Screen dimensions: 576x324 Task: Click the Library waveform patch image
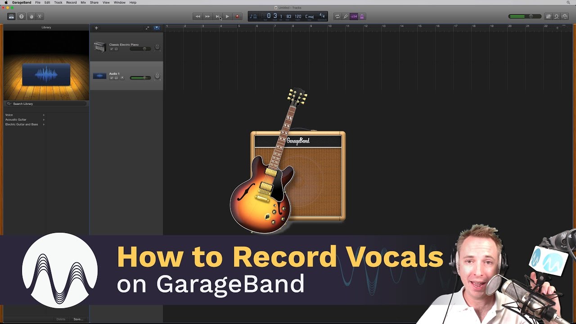(46, 74)
